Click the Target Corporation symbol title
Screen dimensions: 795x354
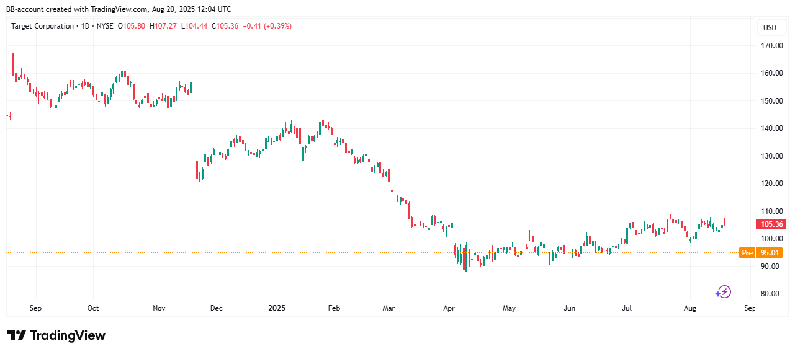pyautogui.click(x=43, y=26)
